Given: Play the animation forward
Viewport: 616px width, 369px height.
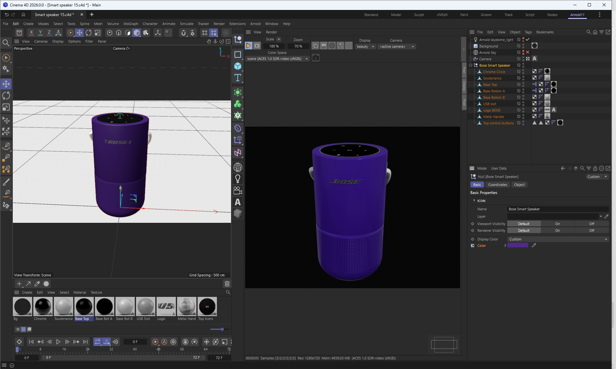Looking at the screenshot, I should pyautogui.click(x=58, y=342).
